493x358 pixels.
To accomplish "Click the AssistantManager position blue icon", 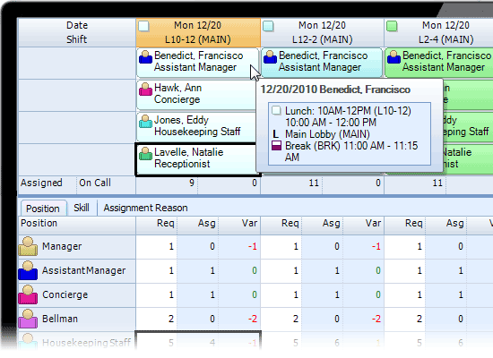I will (x=28, y=270).
